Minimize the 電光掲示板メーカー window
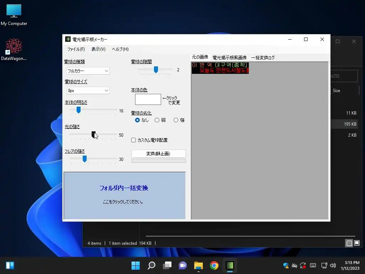Image resolution: width=365 pixels, height=274 pixels. [290, 39]
